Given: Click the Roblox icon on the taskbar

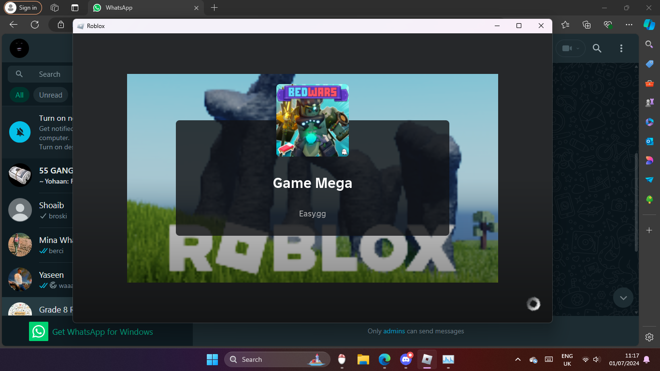Looking at the screenshot, I should pos(427,359).
